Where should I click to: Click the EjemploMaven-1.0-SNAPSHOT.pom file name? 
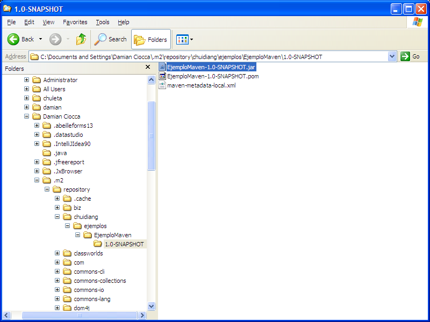(213, 76)
